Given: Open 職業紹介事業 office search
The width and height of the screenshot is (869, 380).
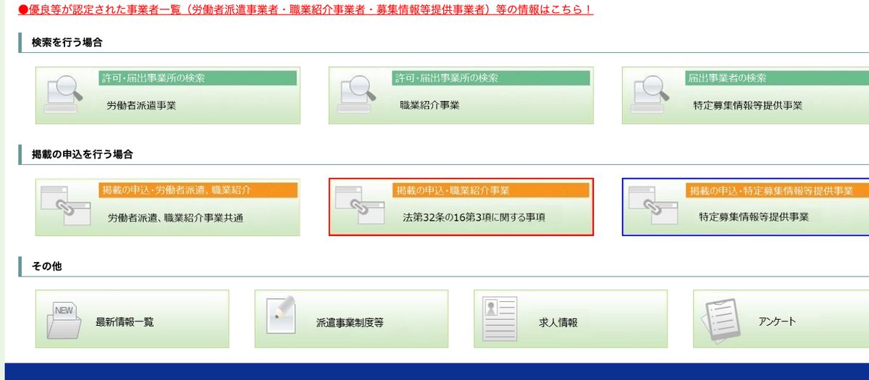Looking at the screenshot, I should 461,96.
